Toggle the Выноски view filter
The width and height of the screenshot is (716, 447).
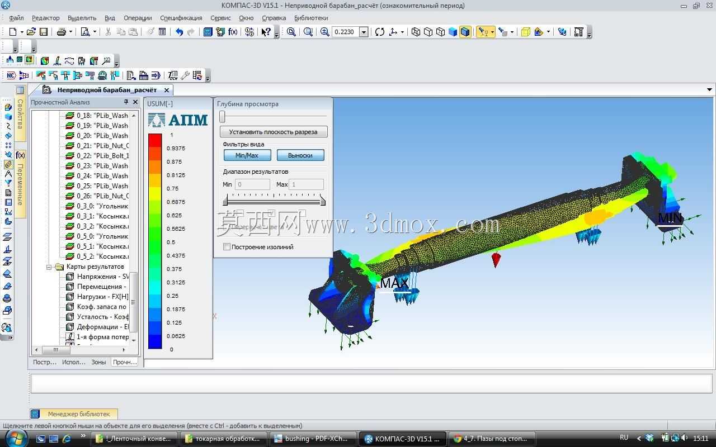(x=300, y=155)
